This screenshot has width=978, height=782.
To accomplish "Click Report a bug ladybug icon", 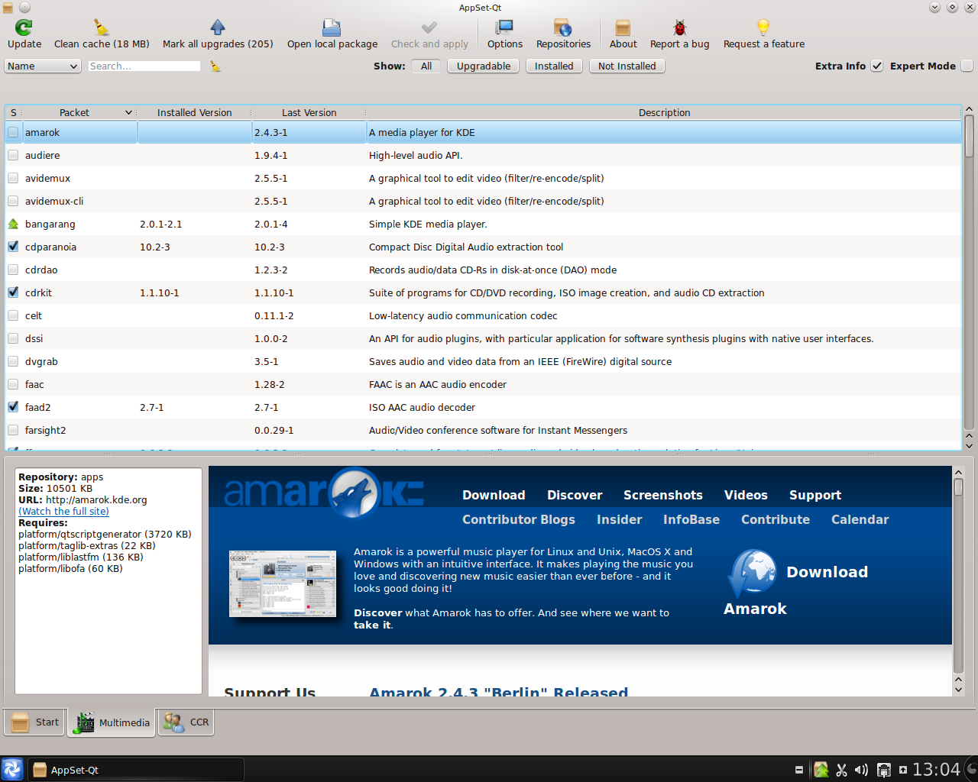I will click(x=679, y=28).
